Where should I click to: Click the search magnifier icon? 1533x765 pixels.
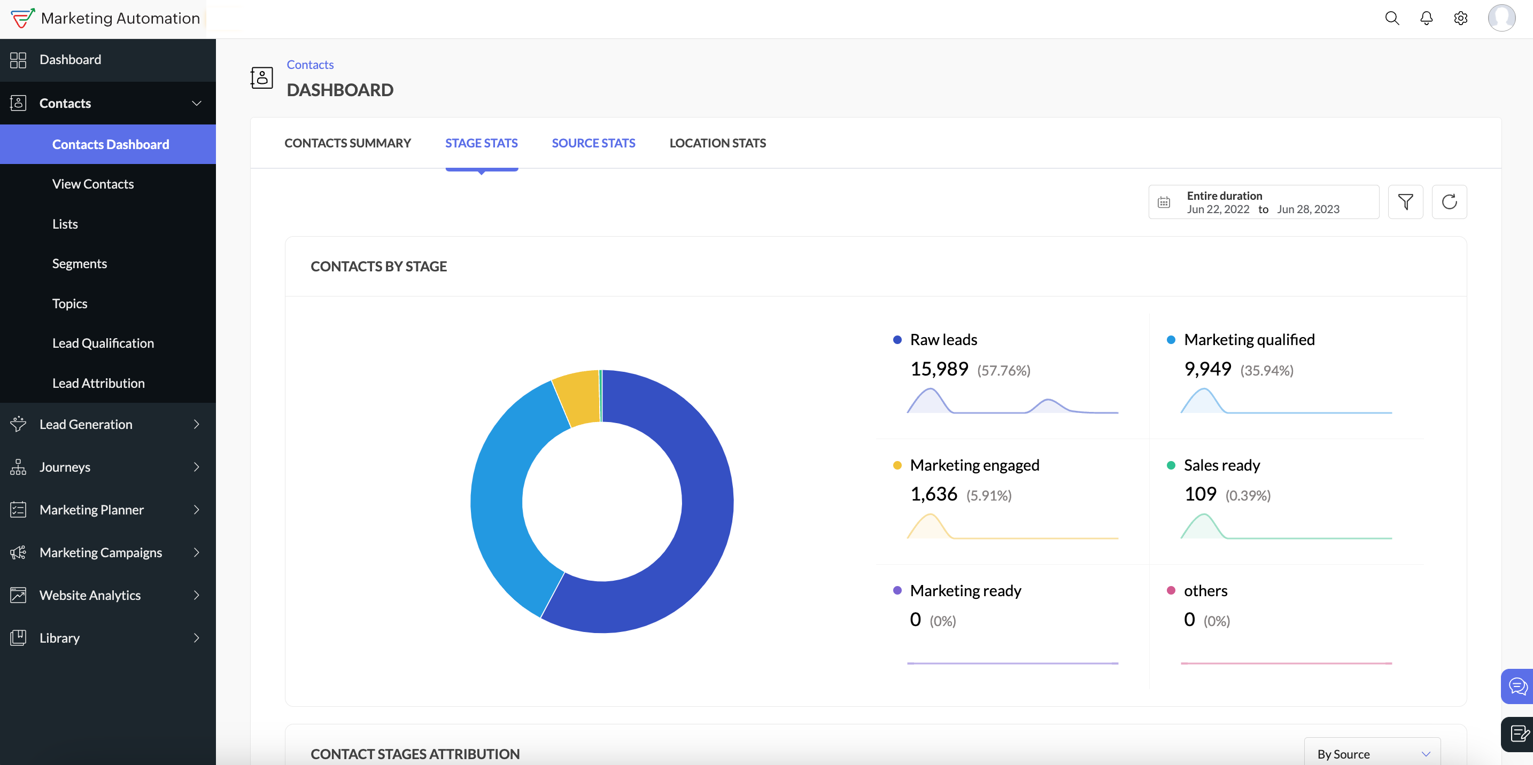pyautogui.click(x=1391, y=19)
